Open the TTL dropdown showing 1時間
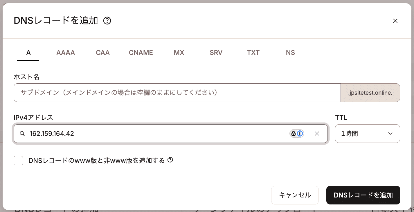Image resolution: width=414 pixels, height=212 pixels. click(x=367, y=134)
